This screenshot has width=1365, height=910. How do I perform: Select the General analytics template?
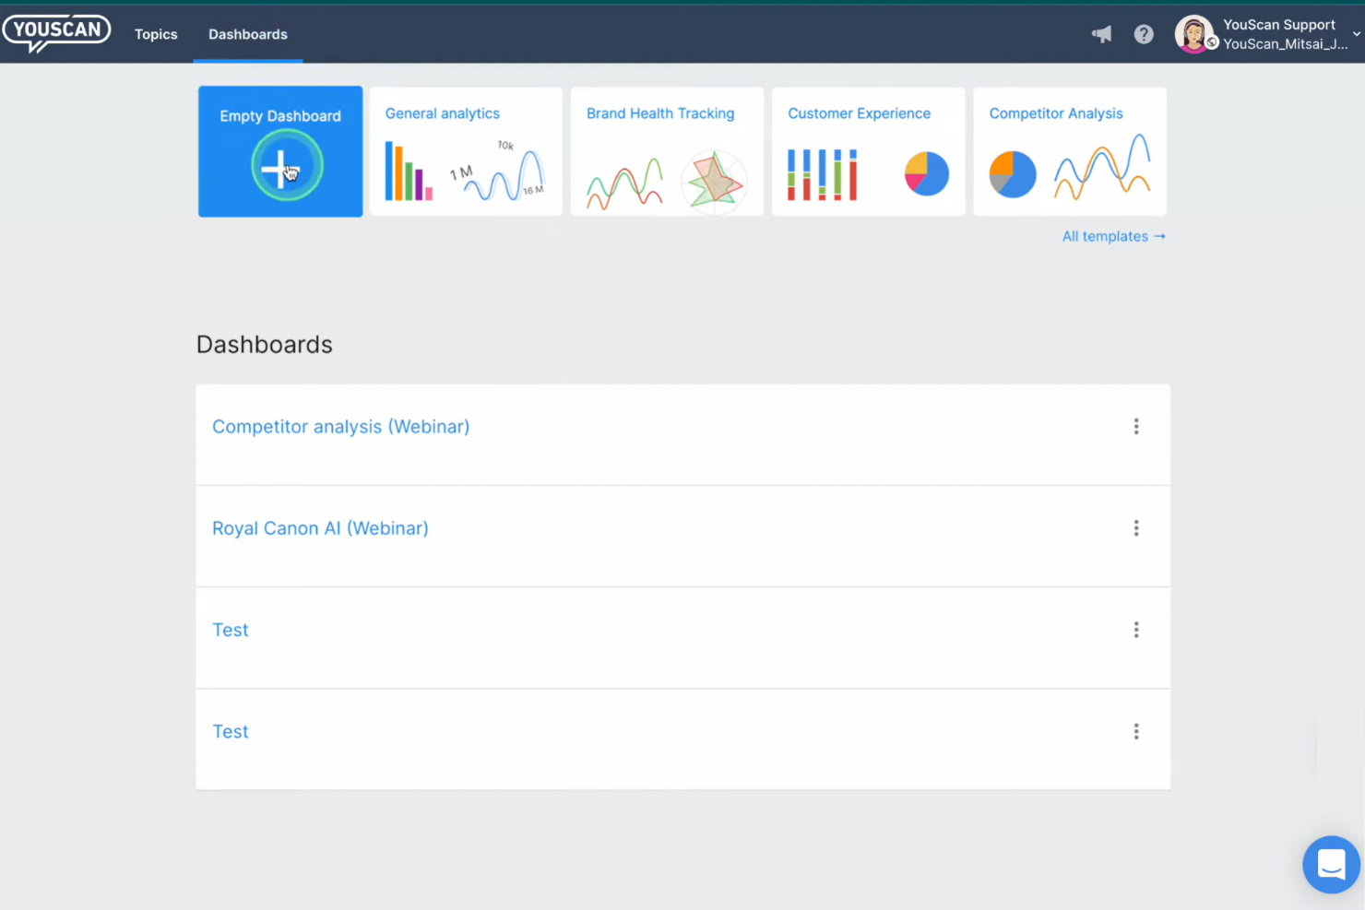tap(465, 151)
